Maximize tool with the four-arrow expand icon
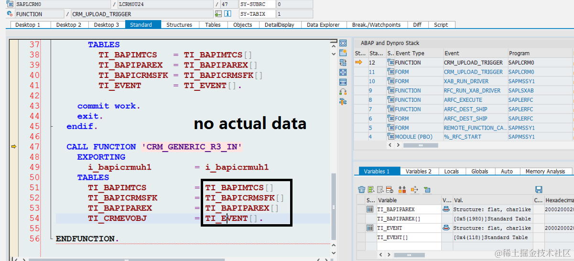574x261 pixels. (343, 72)
